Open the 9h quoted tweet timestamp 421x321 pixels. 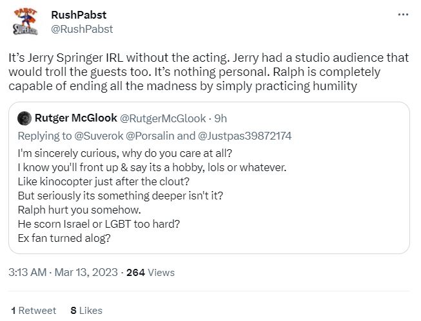click(x=220, y=118)
